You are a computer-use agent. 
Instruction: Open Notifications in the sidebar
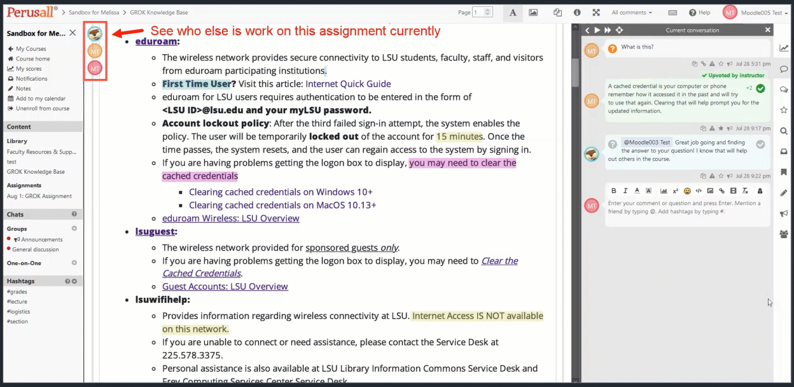pos(27,79)
